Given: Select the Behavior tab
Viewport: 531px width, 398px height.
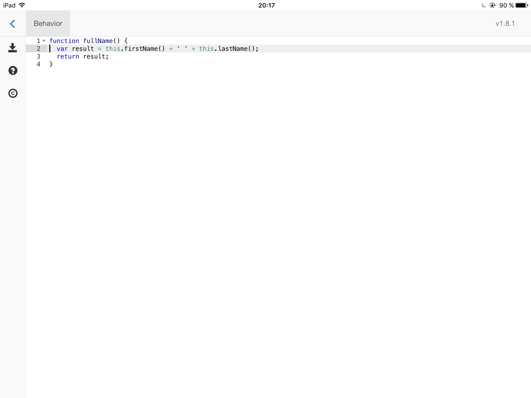Looking at the screenshot, I should click(x=48, y=23).
